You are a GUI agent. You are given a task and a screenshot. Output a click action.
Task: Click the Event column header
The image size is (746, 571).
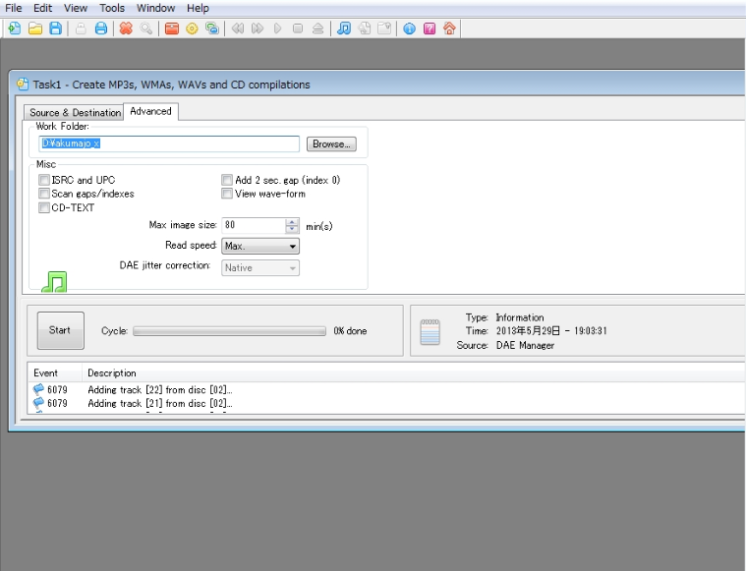[x=55, y=373]
